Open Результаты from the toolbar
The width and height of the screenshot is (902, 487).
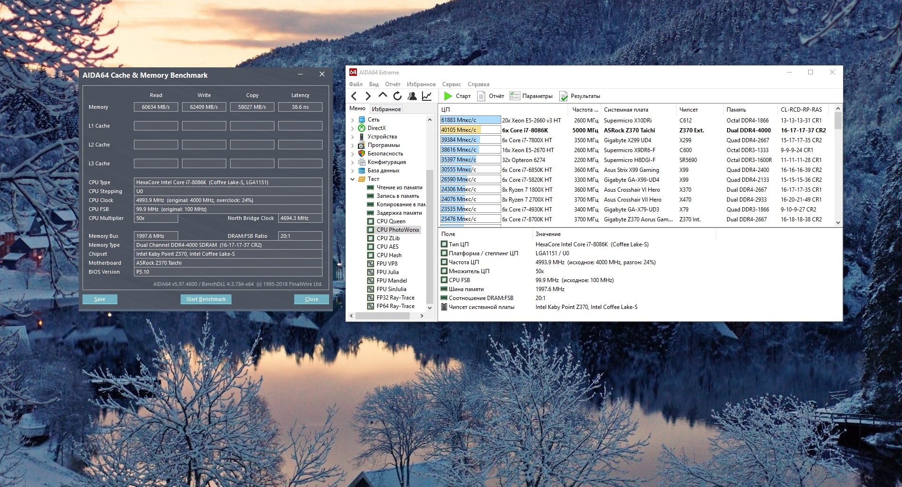[580, 96]
